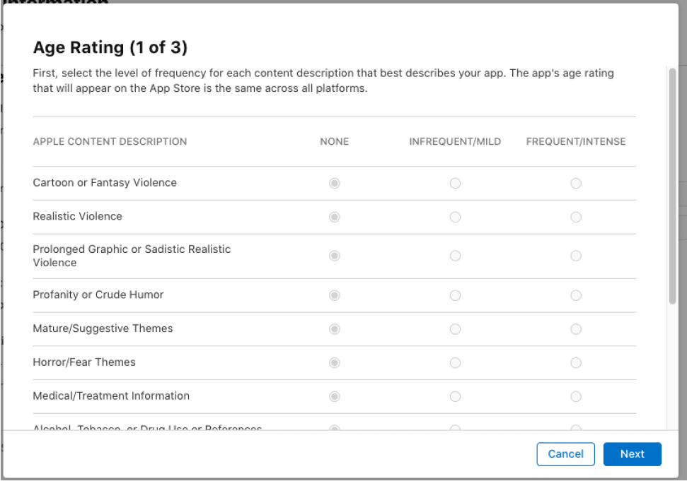Click the Cancel button
687x481 pixels.
click(x=565, y=454)
